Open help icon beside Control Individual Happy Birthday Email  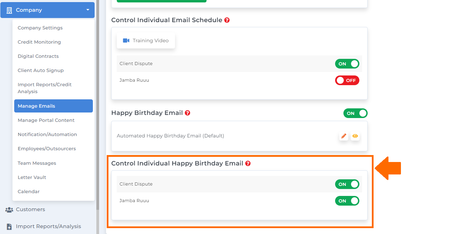tap(248, 163)
